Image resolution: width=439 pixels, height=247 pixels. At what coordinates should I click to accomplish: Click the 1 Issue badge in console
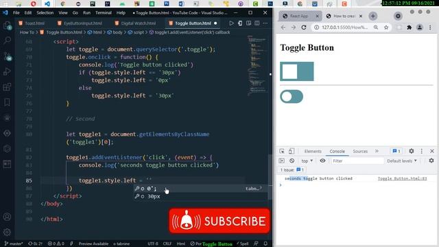292,169
